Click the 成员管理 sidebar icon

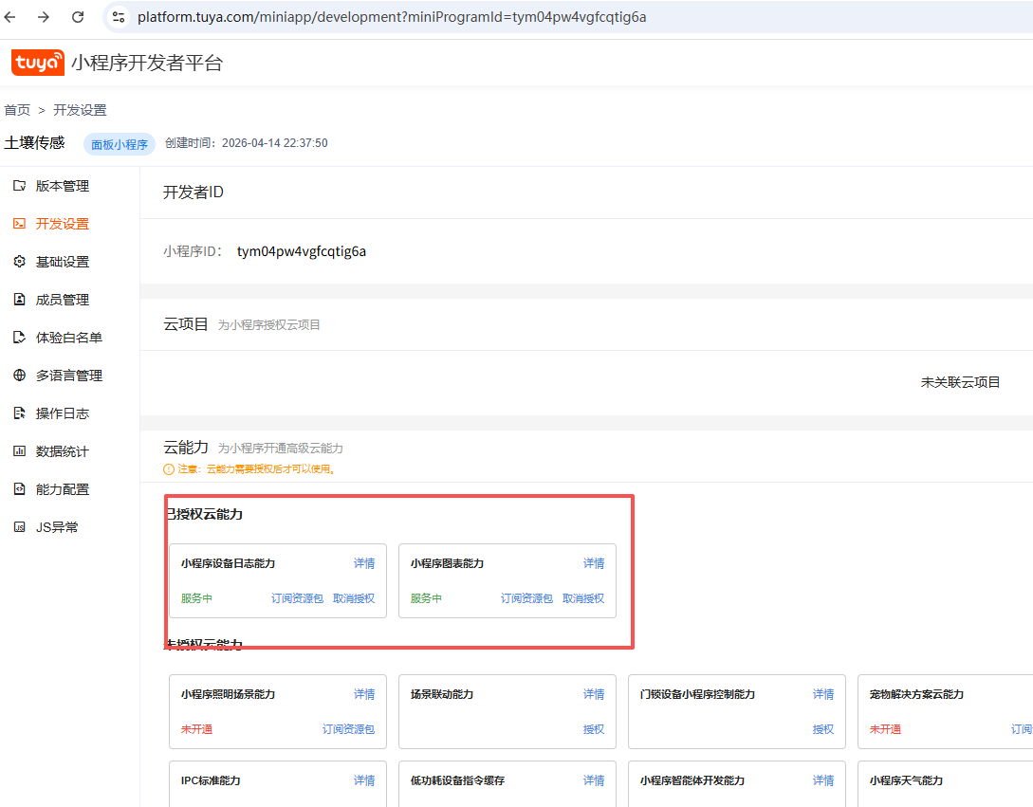19,300
